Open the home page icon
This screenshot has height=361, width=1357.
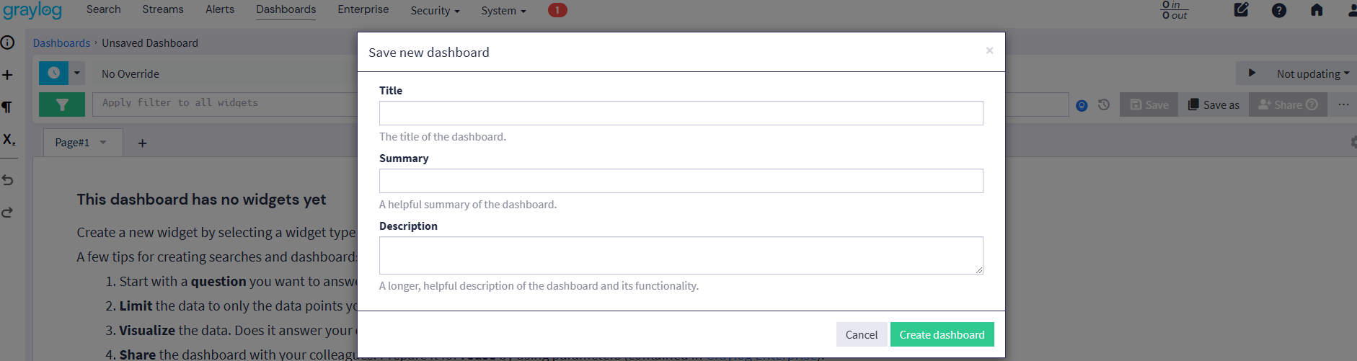tap(1317, 10)
